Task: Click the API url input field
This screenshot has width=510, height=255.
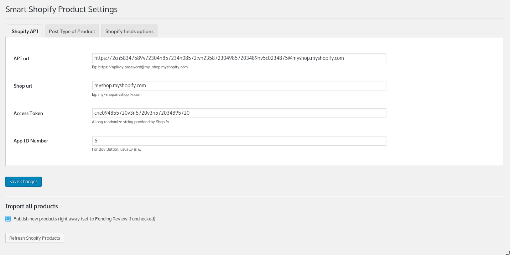Action: (239, 58)
